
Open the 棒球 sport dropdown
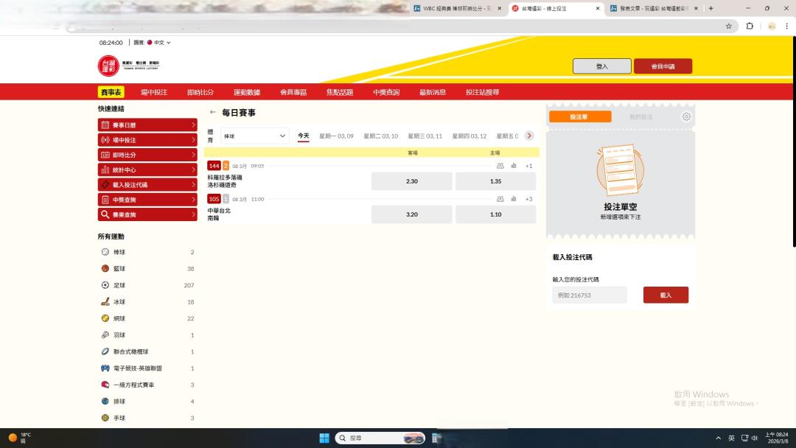254,136
